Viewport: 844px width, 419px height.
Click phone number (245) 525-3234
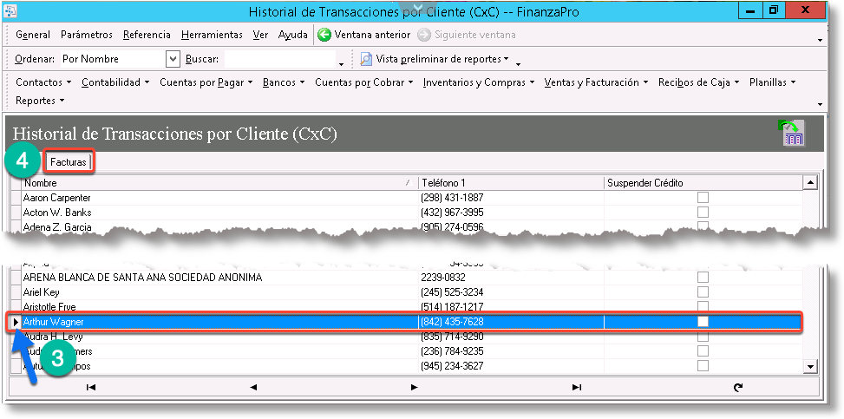(x=452, y=291)
